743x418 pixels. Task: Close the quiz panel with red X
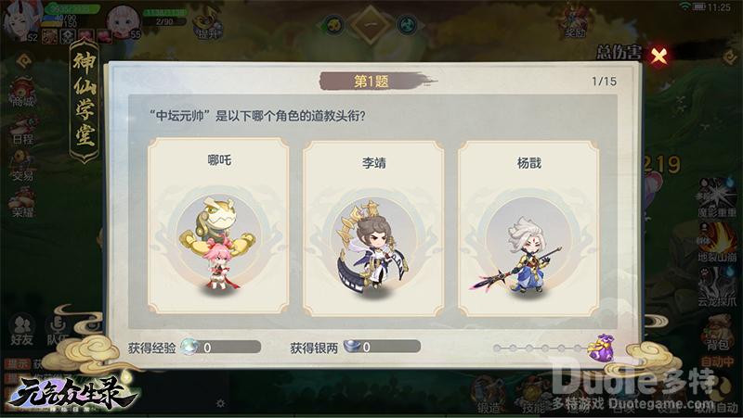pyautogui.click(x=658, y=57)
